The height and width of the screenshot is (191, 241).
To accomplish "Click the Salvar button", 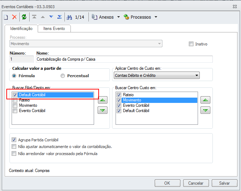I will [x=224, y=183].
